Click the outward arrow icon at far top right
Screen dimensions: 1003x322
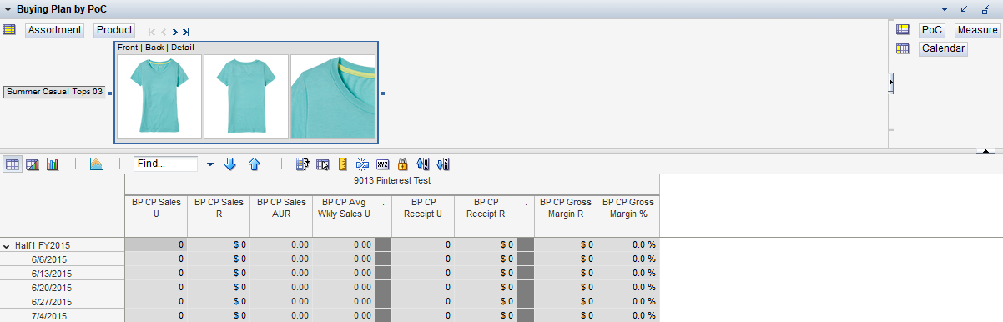coord(985,9)
